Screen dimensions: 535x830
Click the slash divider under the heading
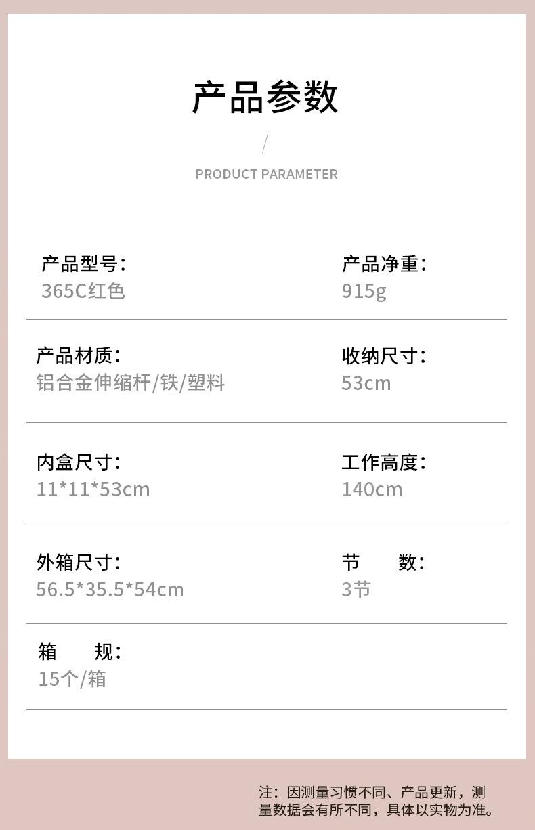click(x=265, y=144)
